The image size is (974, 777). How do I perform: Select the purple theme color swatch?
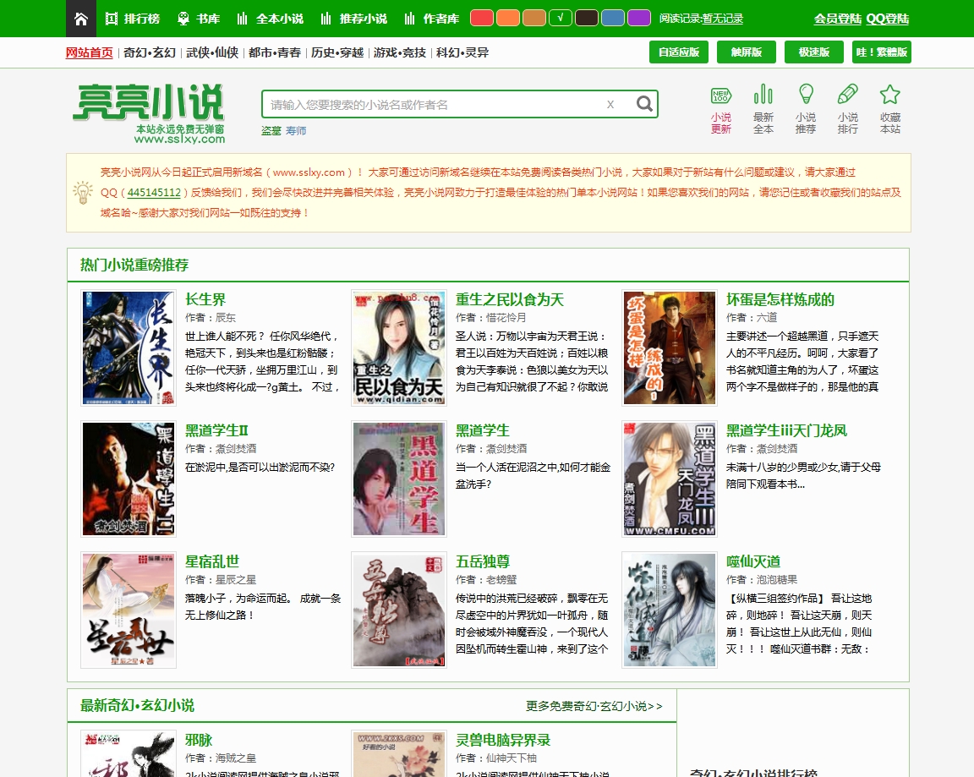pos(638,18)
